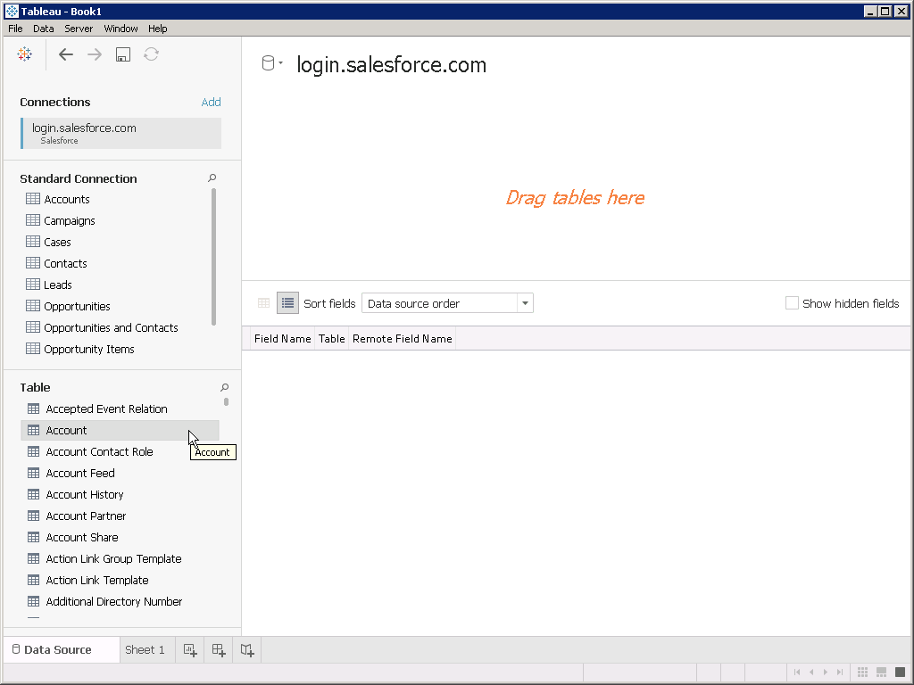Screen dimensions: 914x685
Task: Click the save disk icon
Action: point(123,54)
